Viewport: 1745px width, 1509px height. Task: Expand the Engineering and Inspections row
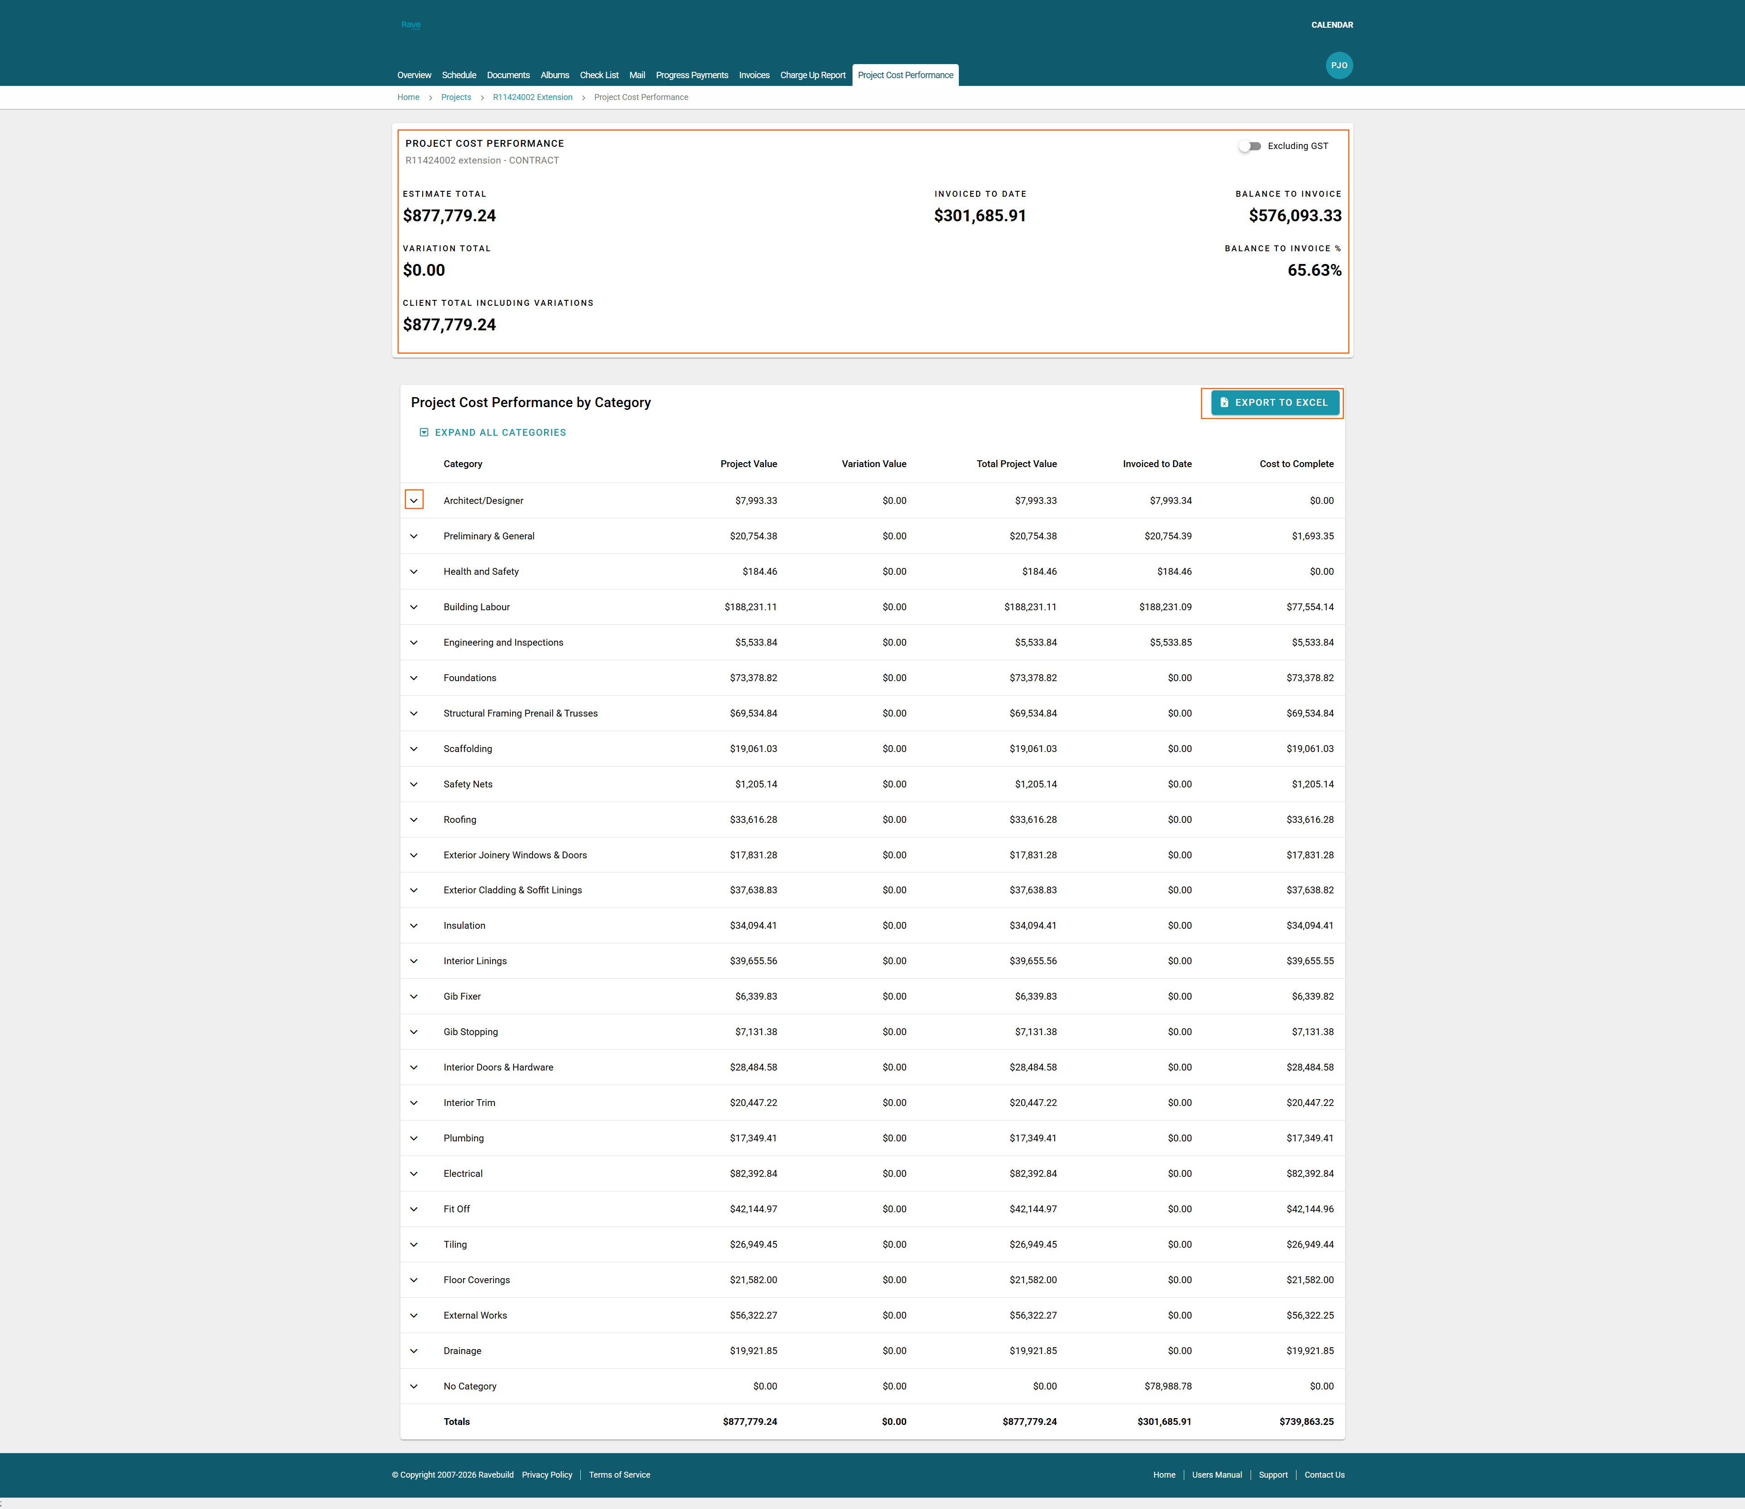click(414, 642)
